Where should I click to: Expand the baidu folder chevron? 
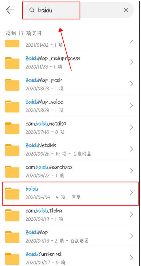click(131, 192)
